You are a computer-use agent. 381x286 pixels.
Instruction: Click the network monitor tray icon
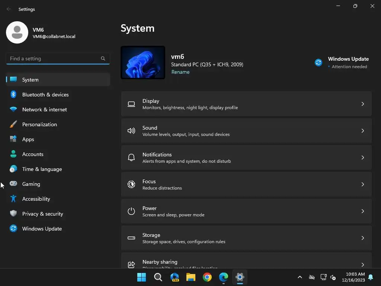click(323, 277)
